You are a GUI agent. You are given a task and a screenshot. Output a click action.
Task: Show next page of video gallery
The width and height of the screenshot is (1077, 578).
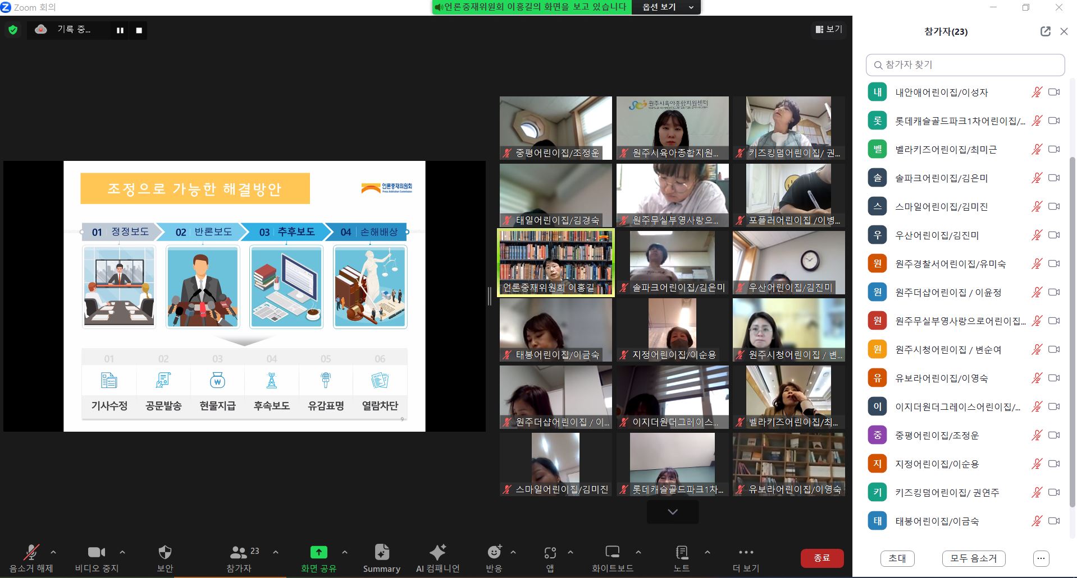(673, 512)
